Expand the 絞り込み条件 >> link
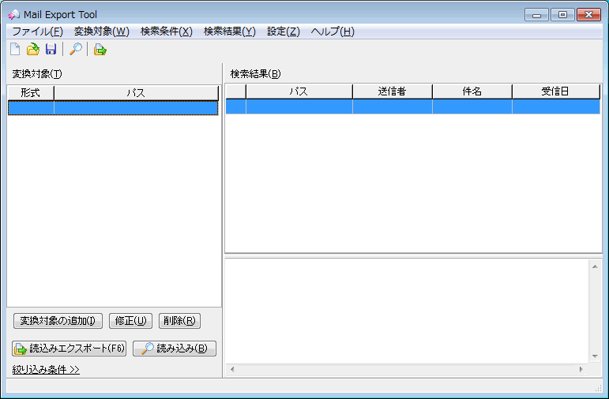The width and height of the screenshot is (609, 399). pyautogui.click(x=46, y=369)
